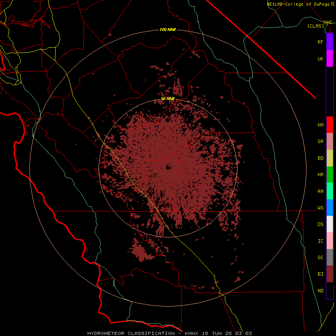The height and width of the screenshot is (336, 336).
Task: Click the 03:03 timestamp
Action: 243,333
